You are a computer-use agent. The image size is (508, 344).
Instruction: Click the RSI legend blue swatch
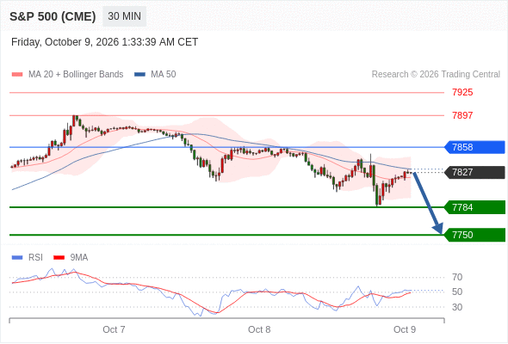click(17, 258)
